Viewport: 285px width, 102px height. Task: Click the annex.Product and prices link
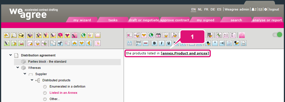click(x=185, y=53)
